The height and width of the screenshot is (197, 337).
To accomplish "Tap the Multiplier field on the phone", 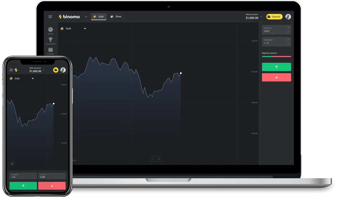I will [x=23, y=176].
